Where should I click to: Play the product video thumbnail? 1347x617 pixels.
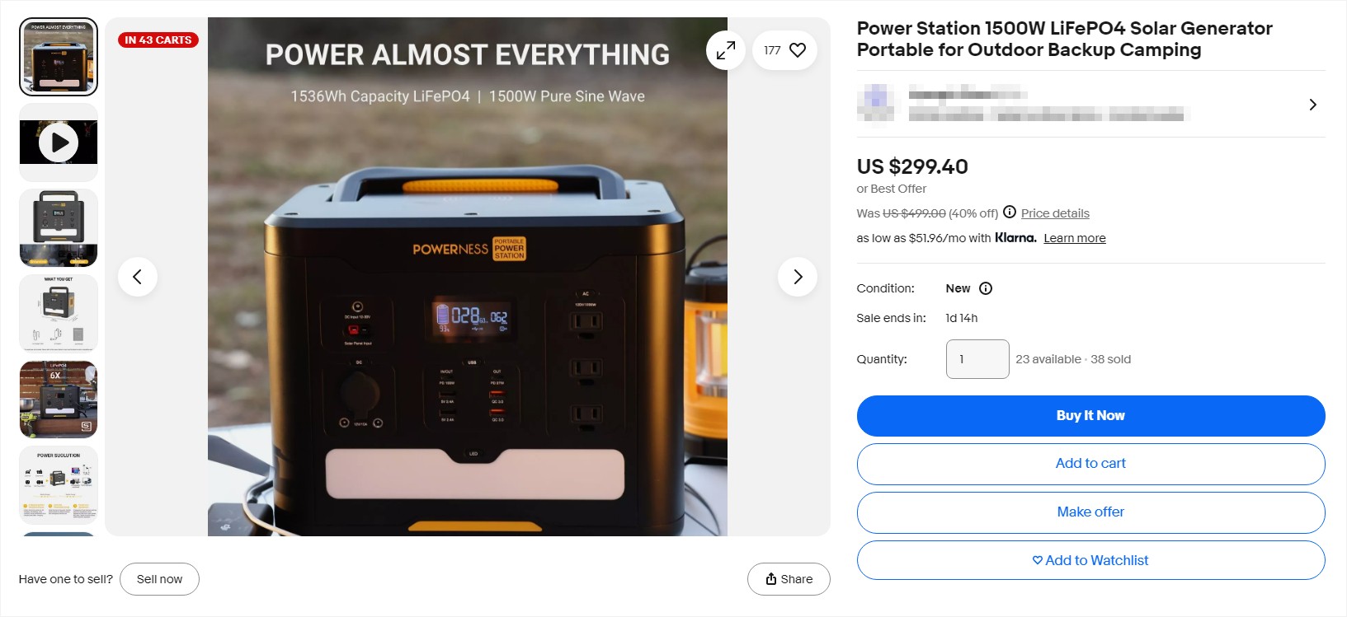(59, 143)
